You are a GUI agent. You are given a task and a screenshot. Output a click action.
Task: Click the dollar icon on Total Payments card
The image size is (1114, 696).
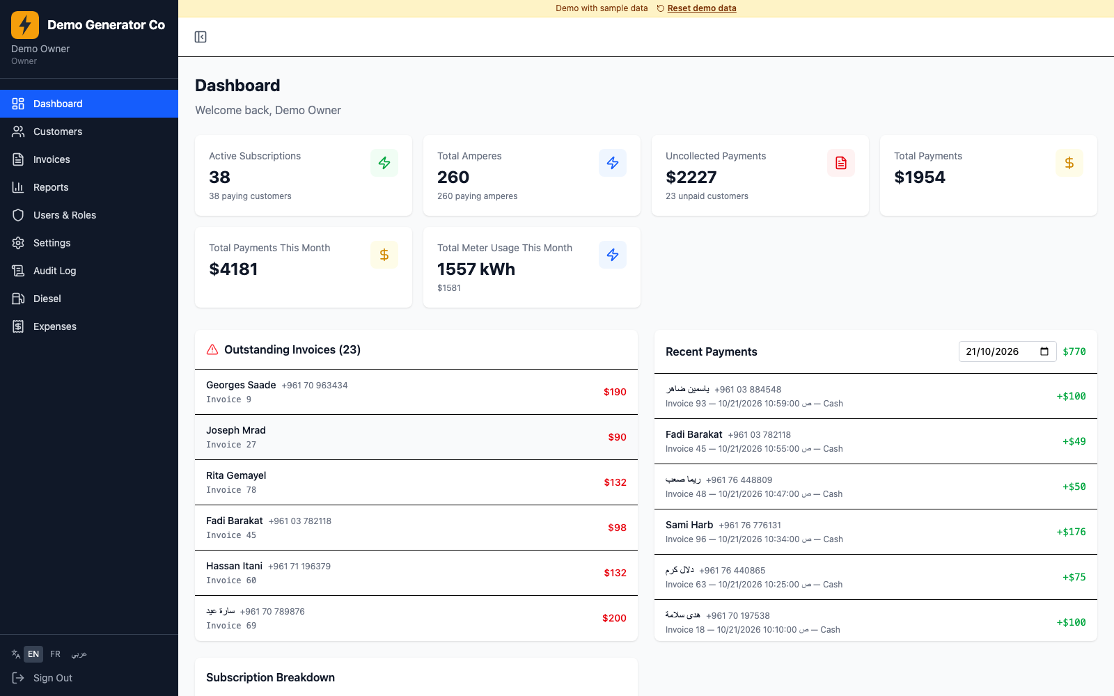click(x=1069, y=163)
